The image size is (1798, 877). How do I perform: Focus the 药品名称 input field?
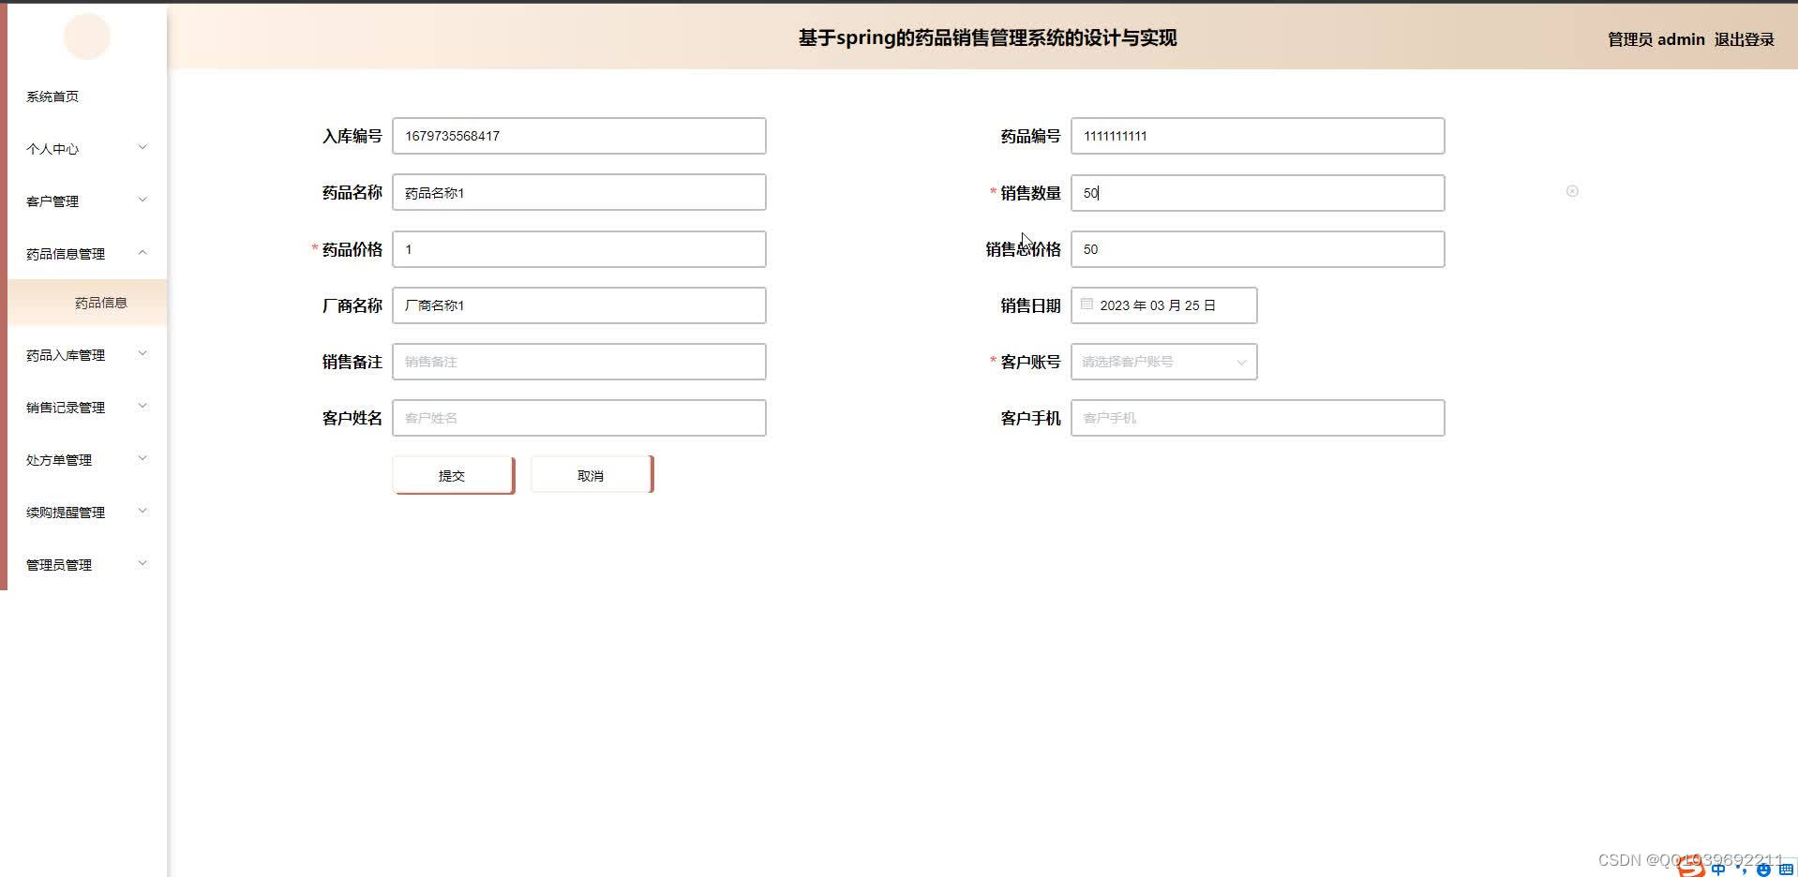coord(579,192)
